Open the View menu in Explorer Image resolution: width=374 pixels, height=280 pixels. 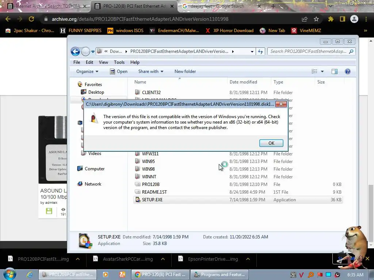103,62
